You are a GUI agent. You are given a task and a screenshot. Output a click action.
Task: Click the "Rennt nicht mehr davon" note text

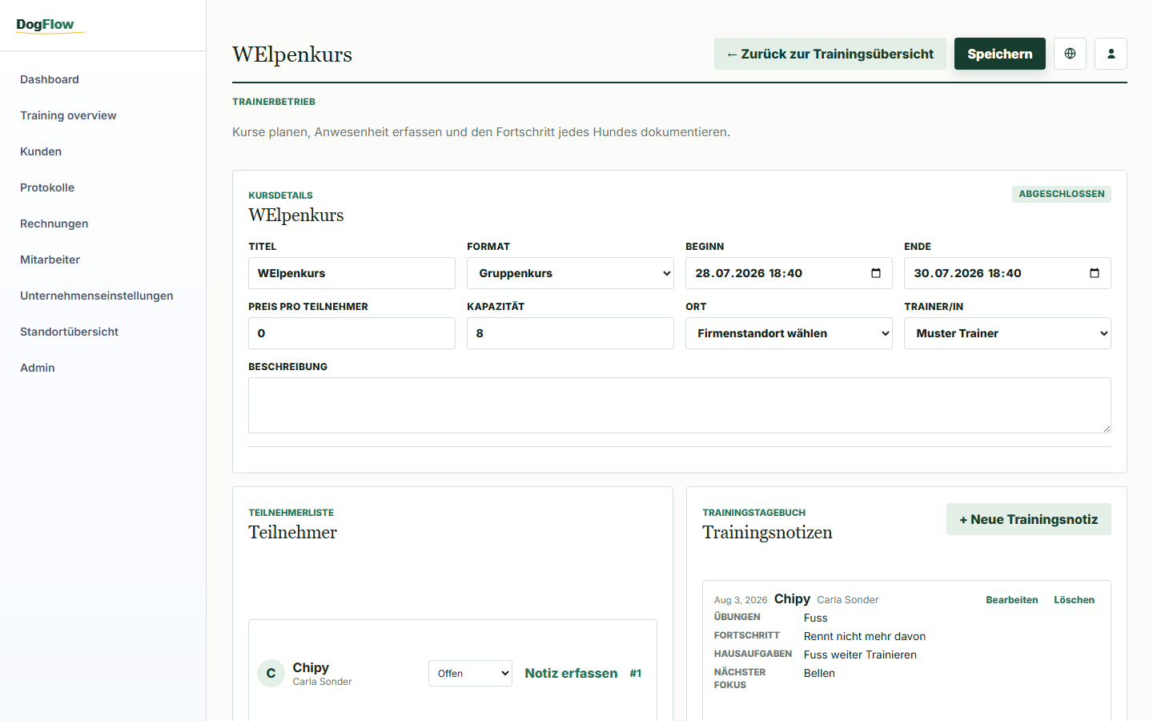865,636
